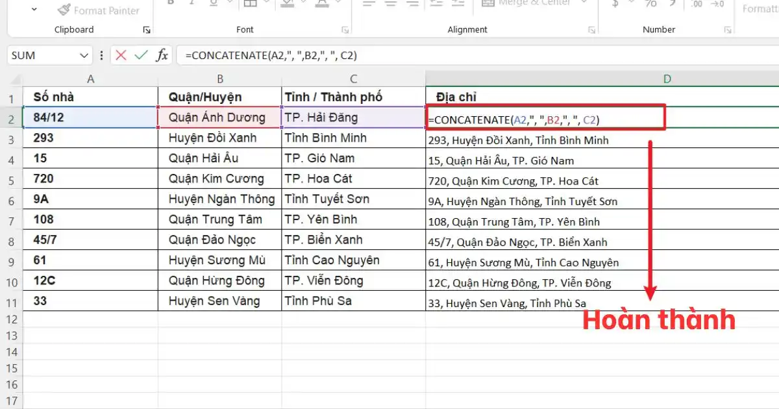Expand the Paste options chevron
Image resolution: width=779 pixels, height=409 pixels.
34,9
